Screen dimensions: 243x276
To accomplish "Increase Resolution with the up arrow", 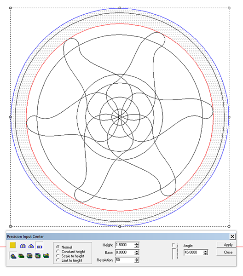I will (137, 259).
